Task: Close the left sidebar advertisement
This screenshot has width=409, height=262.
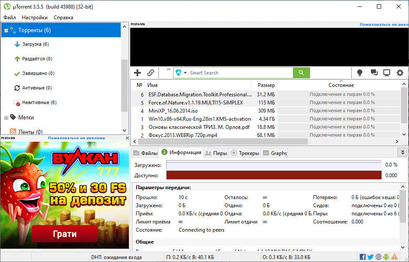Action: (127, 138)
